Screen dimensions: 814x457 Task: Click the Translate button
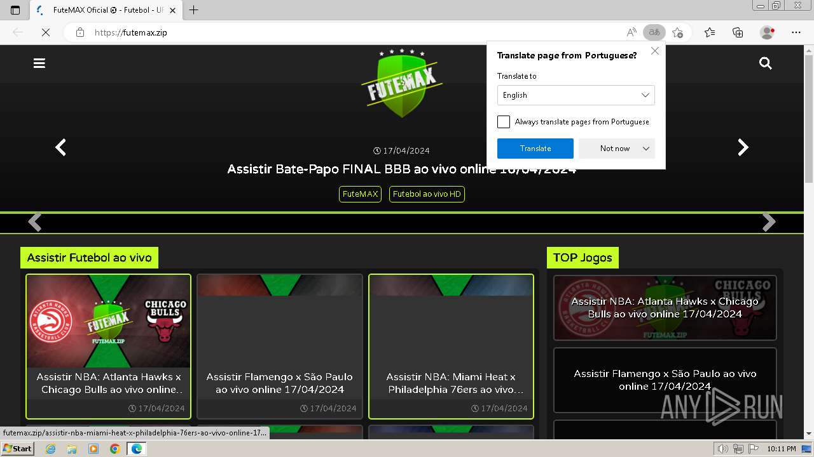[x=535, y=149]
